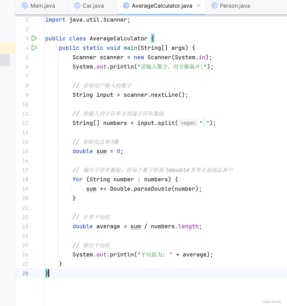Click the comment '初始化总和为0'
Image resolution: width=287 pixels, height=306 pixels.
(x=95, y=142)
